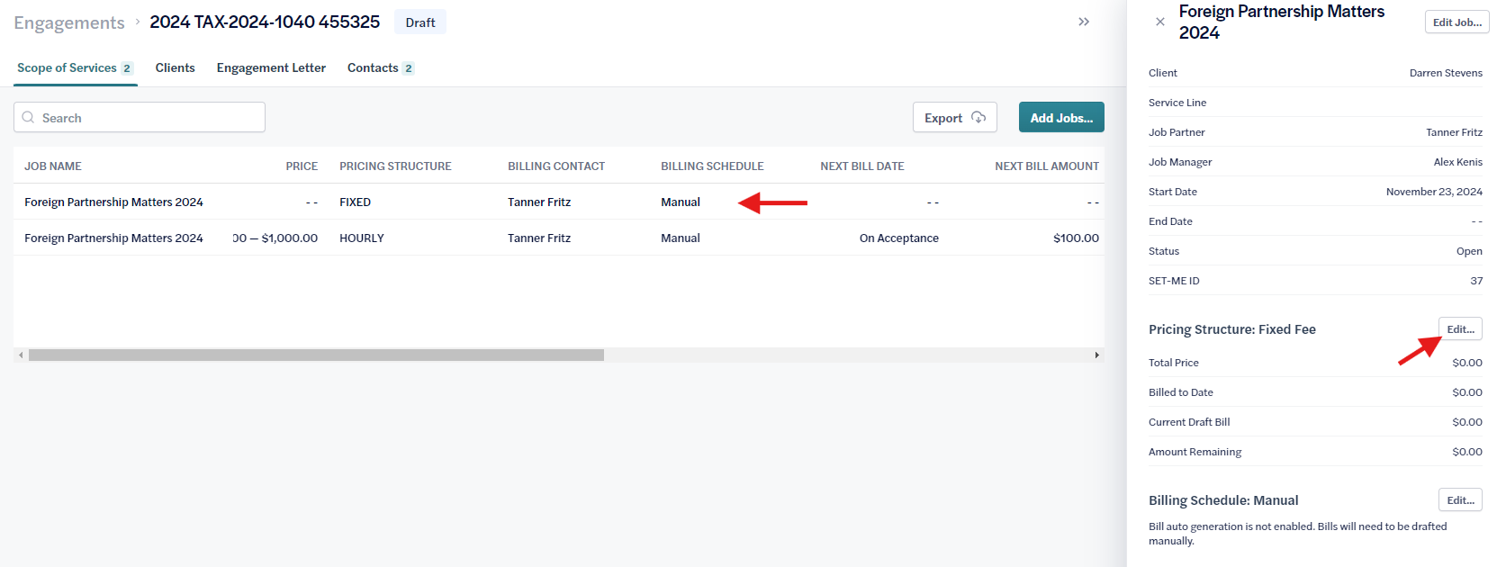Sort by NEXT BILL DATE column header
The height and width of the screenshot is (567, 1497).
(862, 166)
